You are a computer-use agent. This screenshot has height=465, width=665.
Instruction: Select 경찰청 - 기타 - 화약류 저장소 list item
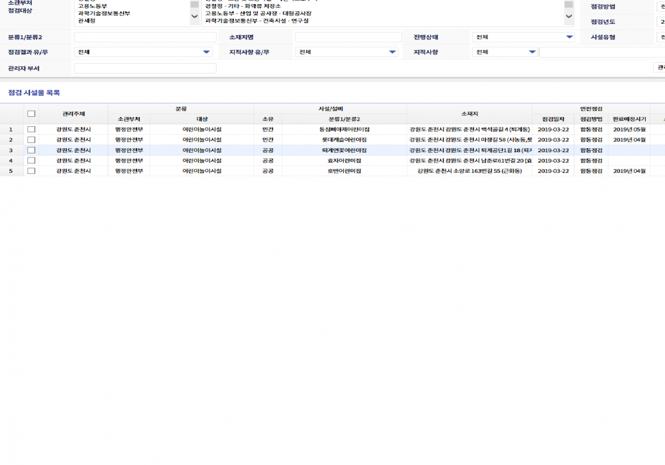point(243,7)
